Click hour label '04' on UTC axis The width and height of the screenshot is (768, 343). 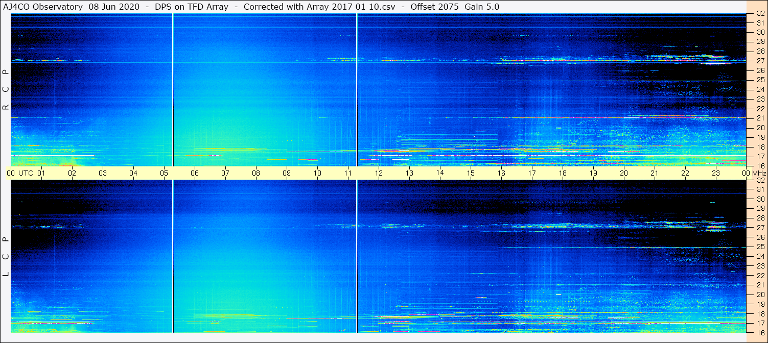pos(133,173)
